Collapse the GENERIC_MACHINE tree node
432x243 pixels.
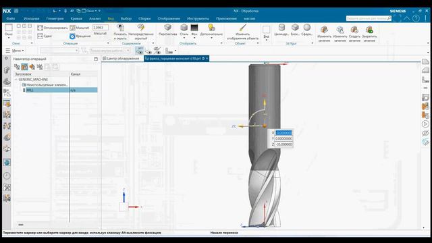click(16, 80)
